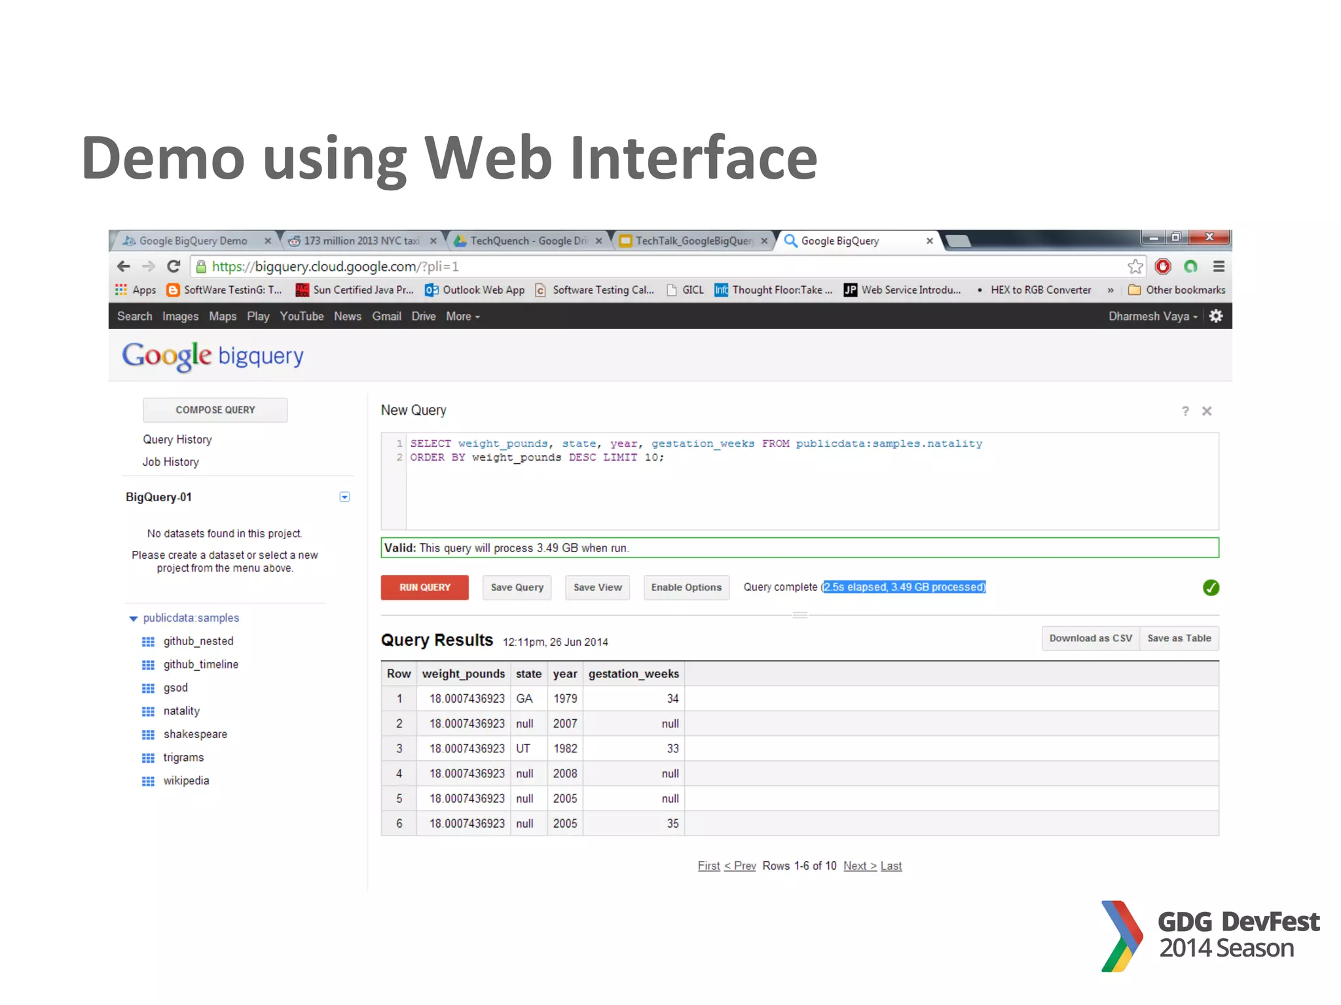Click the red Adblock extension icon
The image size is (1341, 1005).
[1163, 266]
